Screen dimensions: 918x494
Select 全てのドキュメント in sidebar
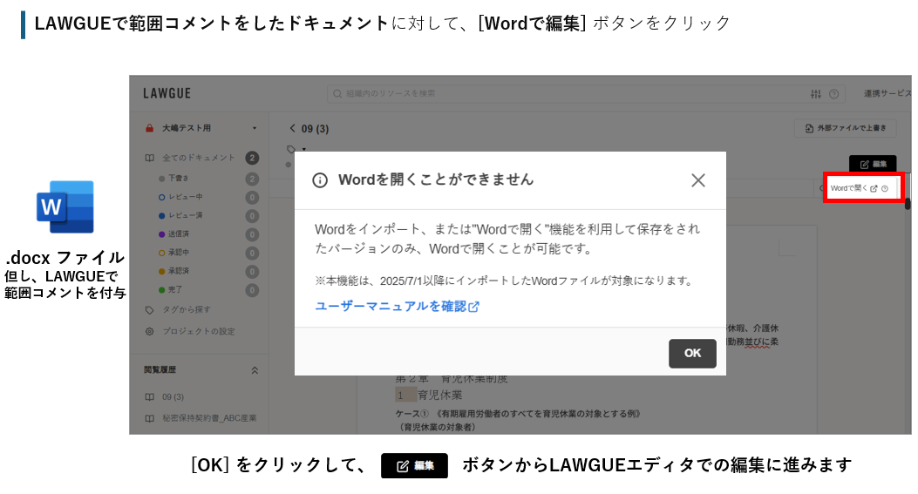click(x=198, y=158)
